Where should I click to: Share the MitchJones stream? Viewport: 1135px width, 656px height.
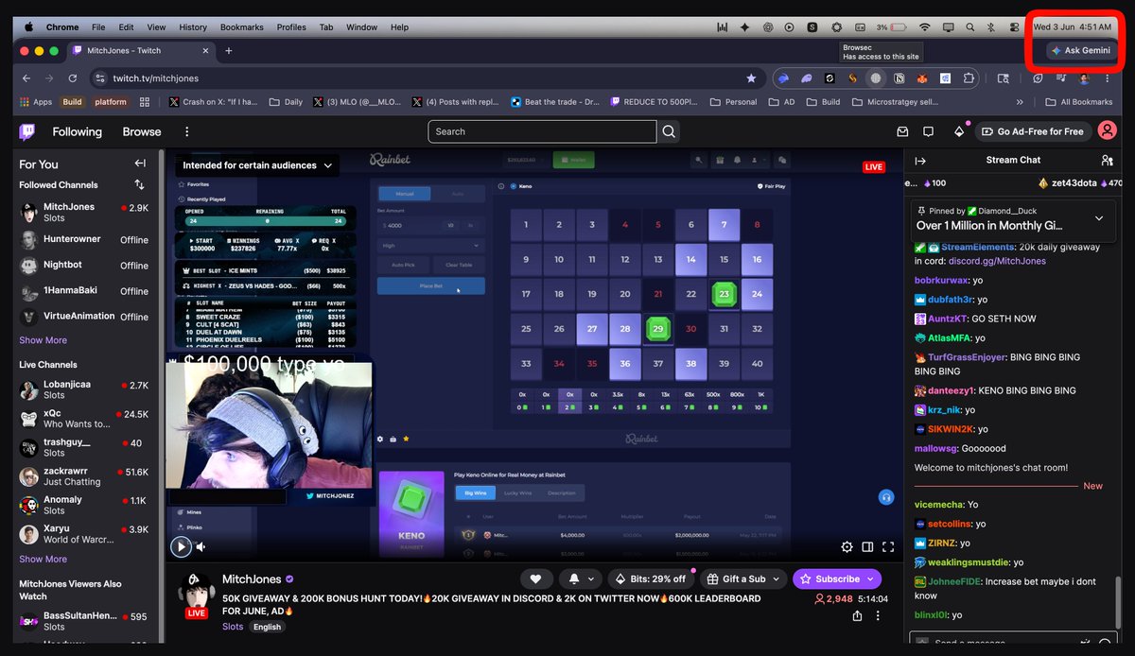click(x=857, y=615)
